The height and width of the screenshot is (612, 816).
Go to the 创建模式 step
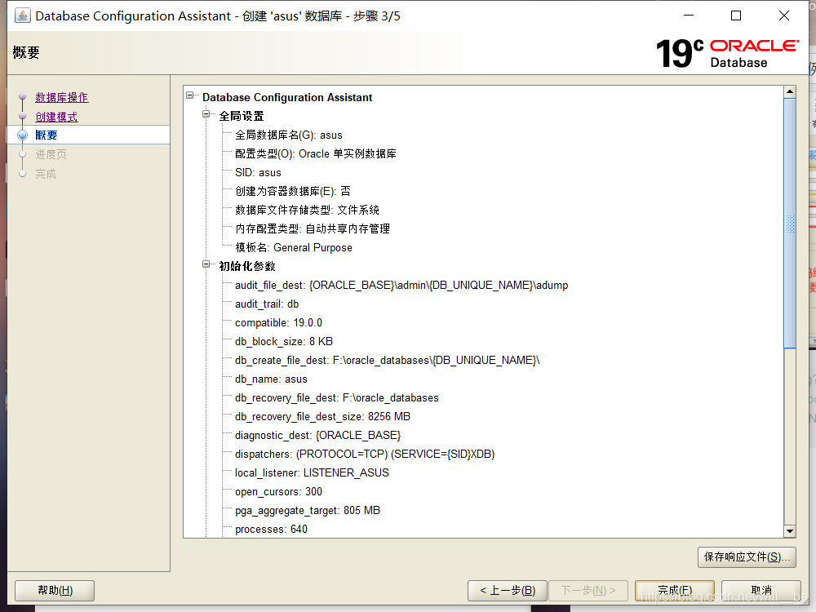click(x=56, y=117)
